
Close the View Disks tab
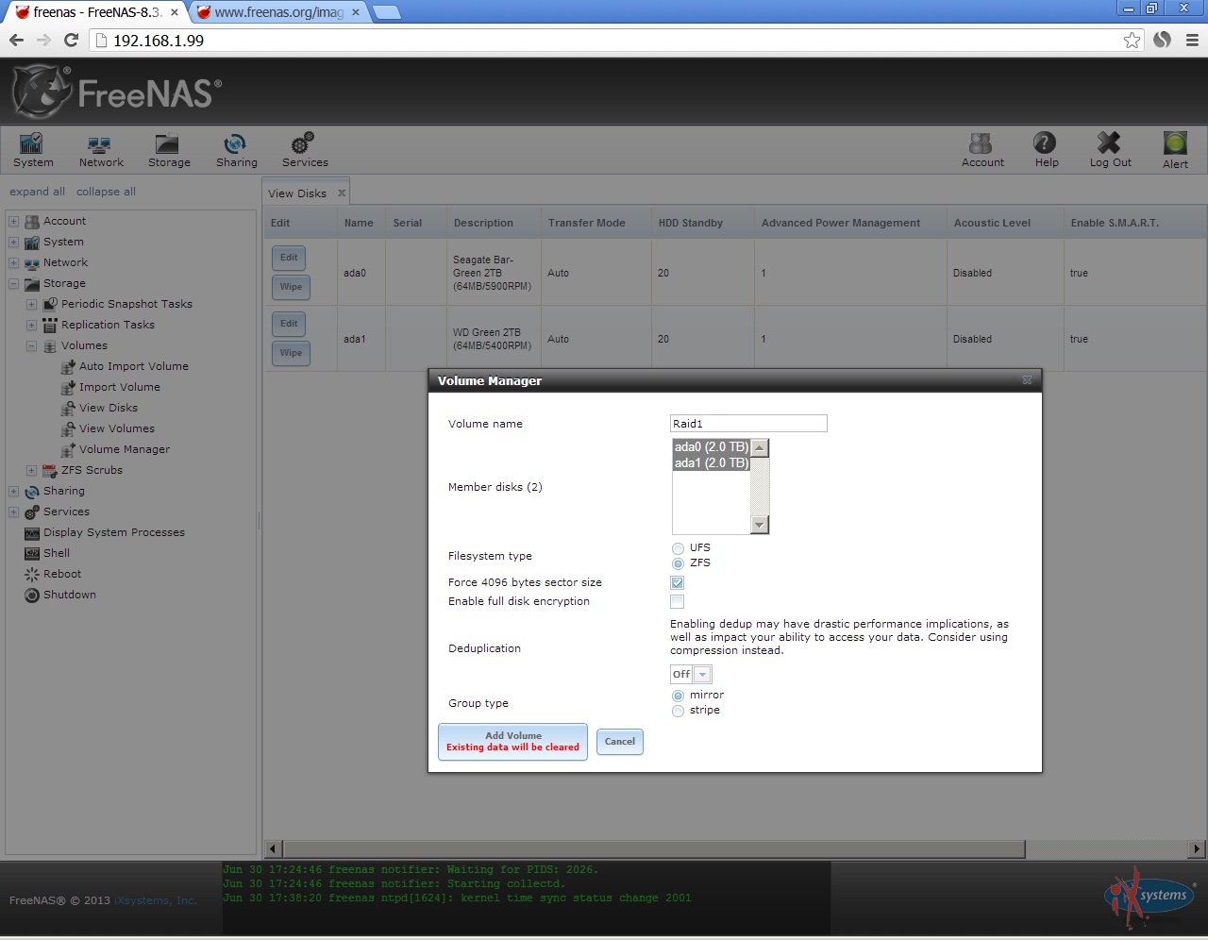point(342,193)
